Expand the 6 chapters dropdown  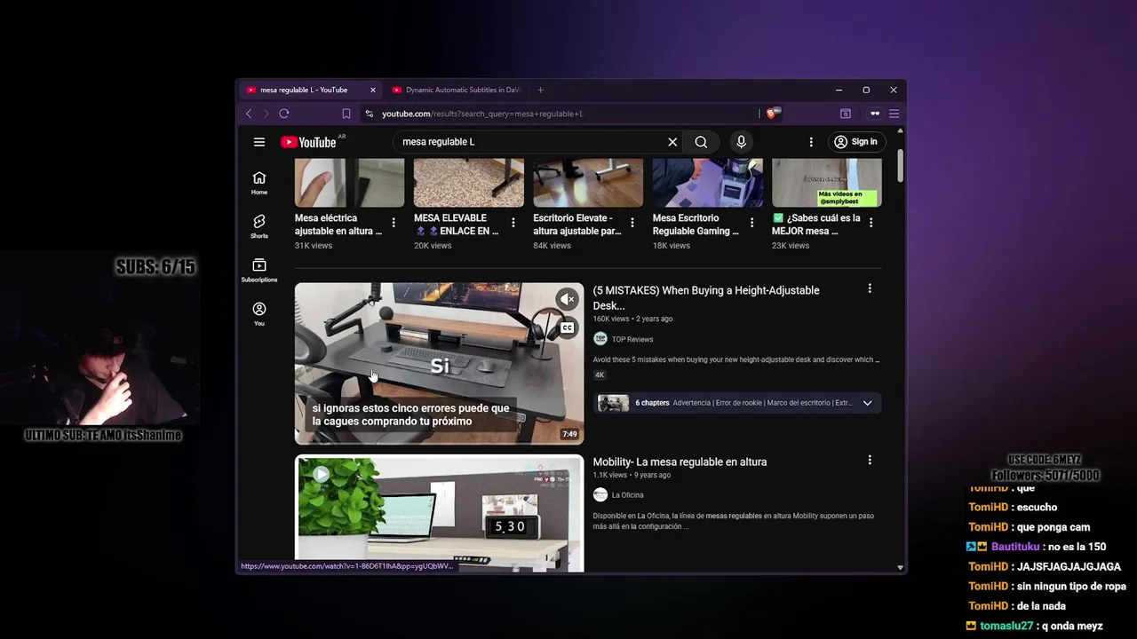point(867,403)
